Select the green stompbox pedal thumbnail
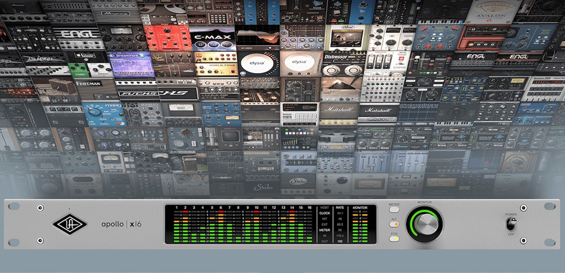 [x=79, y=71]
